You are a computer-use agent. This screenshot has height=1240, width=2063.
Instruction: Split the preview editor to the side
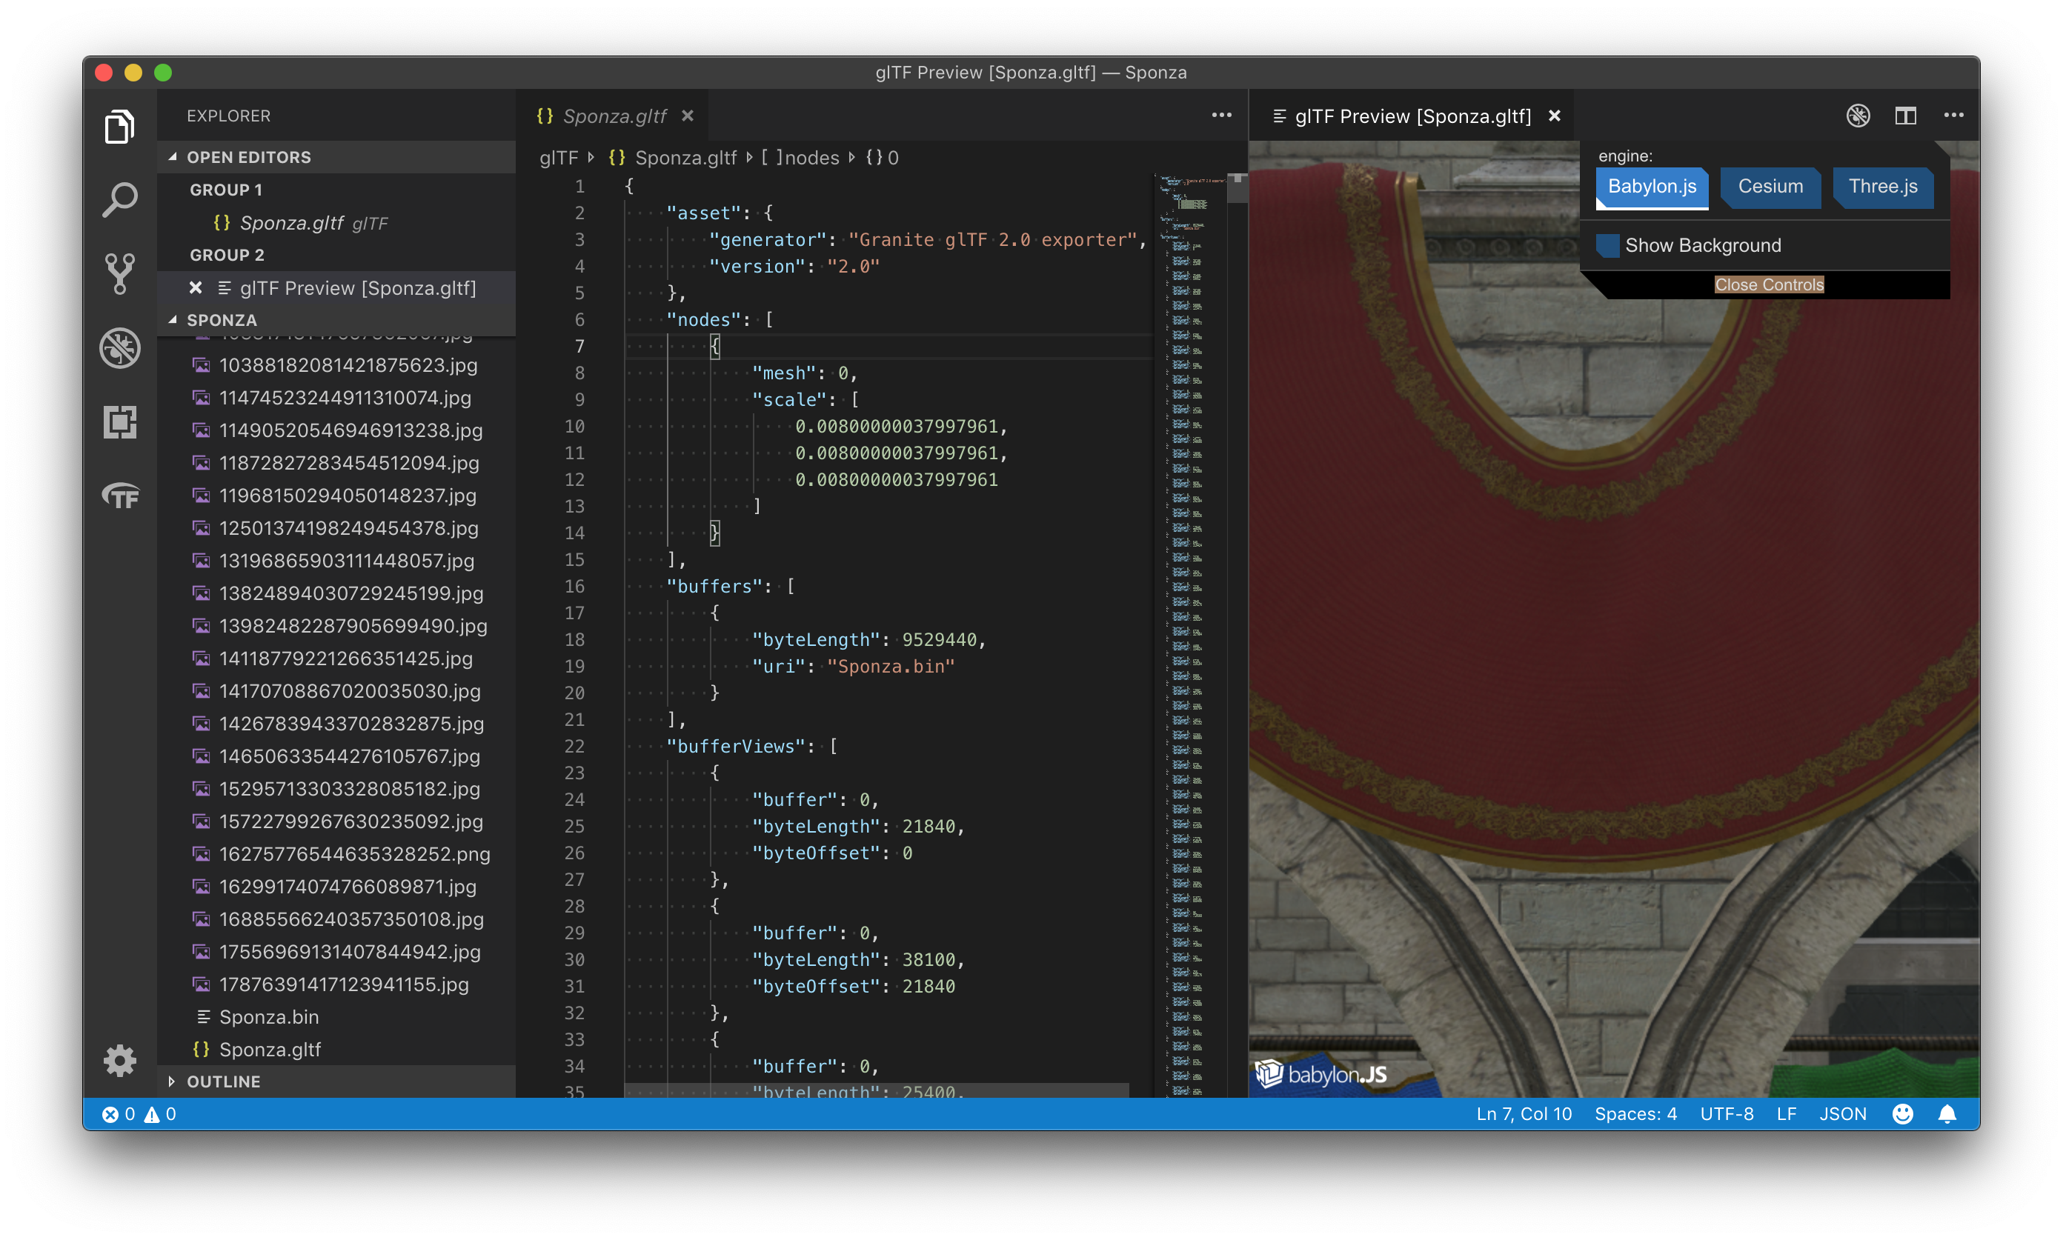click(x=1906, y=116)
